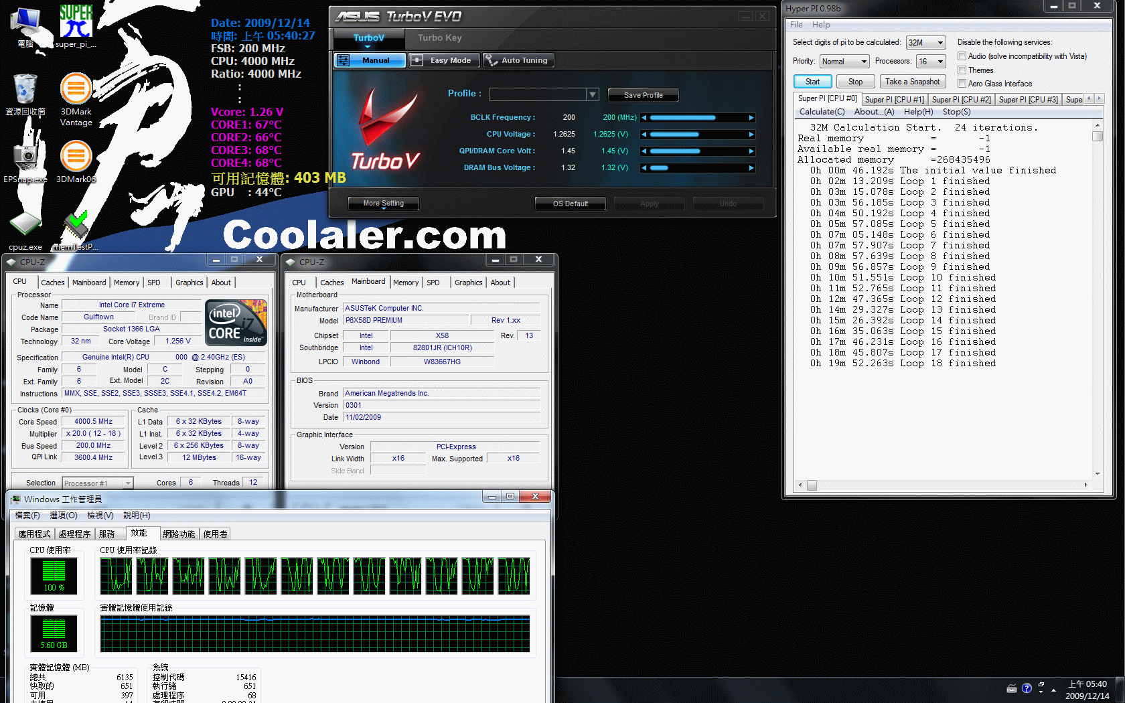
Task: Click keyboard icon in system tray
Action: (x=1011, y=688)
